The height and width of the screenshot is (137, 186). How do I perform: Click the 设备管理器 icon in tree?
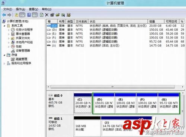point(13,51)
